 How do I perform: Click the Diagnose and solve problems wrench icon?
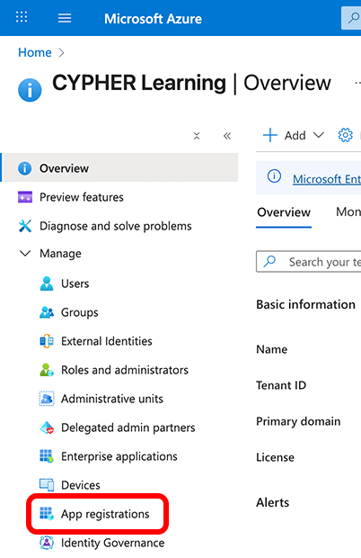(x=25, y=226)
